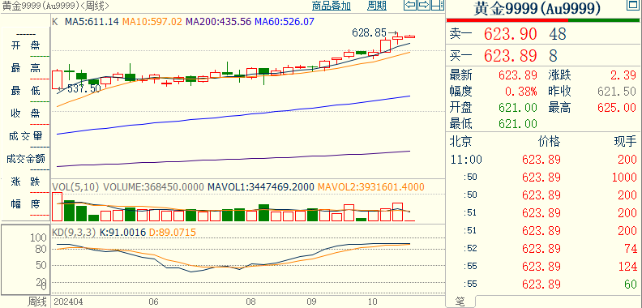Click the VOLUME:368450.0000 value
Viewport: 642px width, 308px height.
click(x=153, y=187)
